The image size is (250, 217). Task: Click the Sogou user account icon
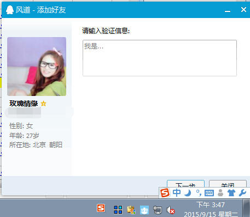220,193
